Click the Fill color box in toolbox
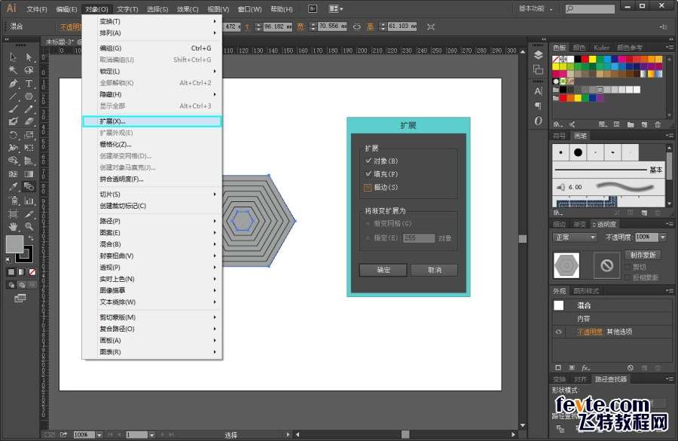 [14, 244]
